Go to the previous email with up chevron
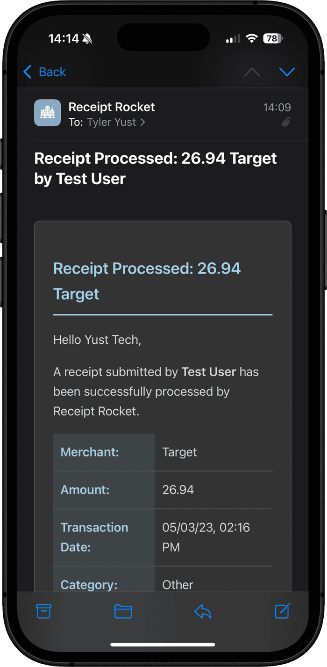The width and height of the screenshot is (327, 667). coord(252,72)
